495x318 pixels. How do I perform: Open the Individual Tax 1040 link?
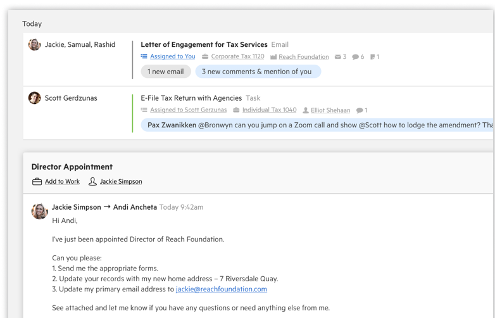(x=269, y=110)
